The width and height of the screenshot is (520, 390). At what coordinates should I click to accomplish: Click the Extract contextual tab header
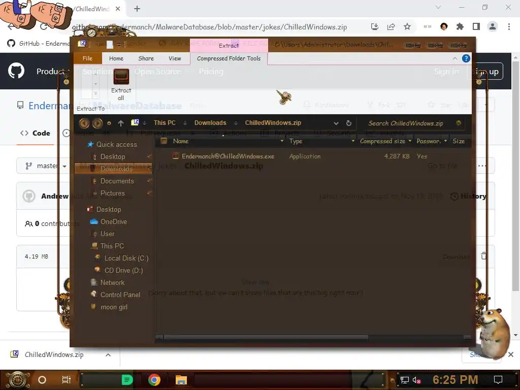click(x=229, y=45)
